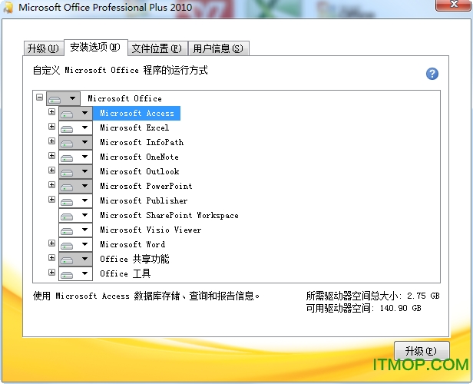Expand the Office 共享功能 tree node
The height and width of the screenshot is (384, 473).
[x=52, y=257]
